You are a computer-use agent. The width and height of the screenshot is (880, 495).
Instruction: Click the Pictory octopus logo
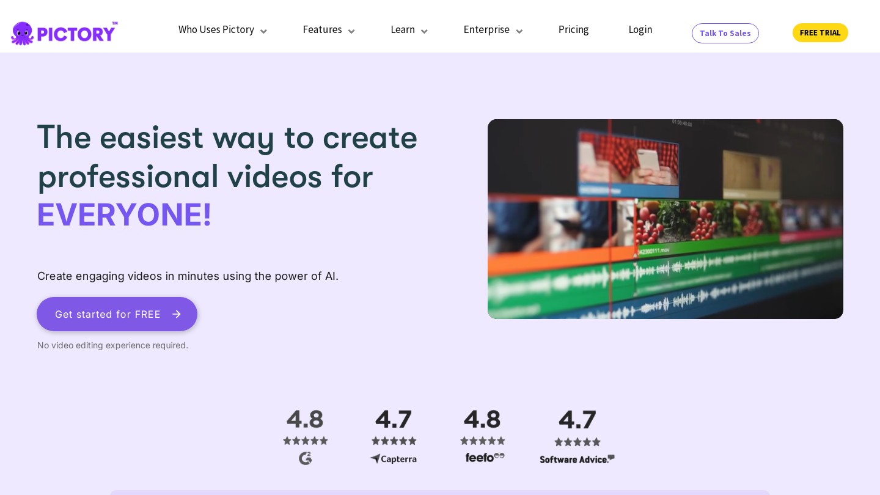click(x=23, y=33)
